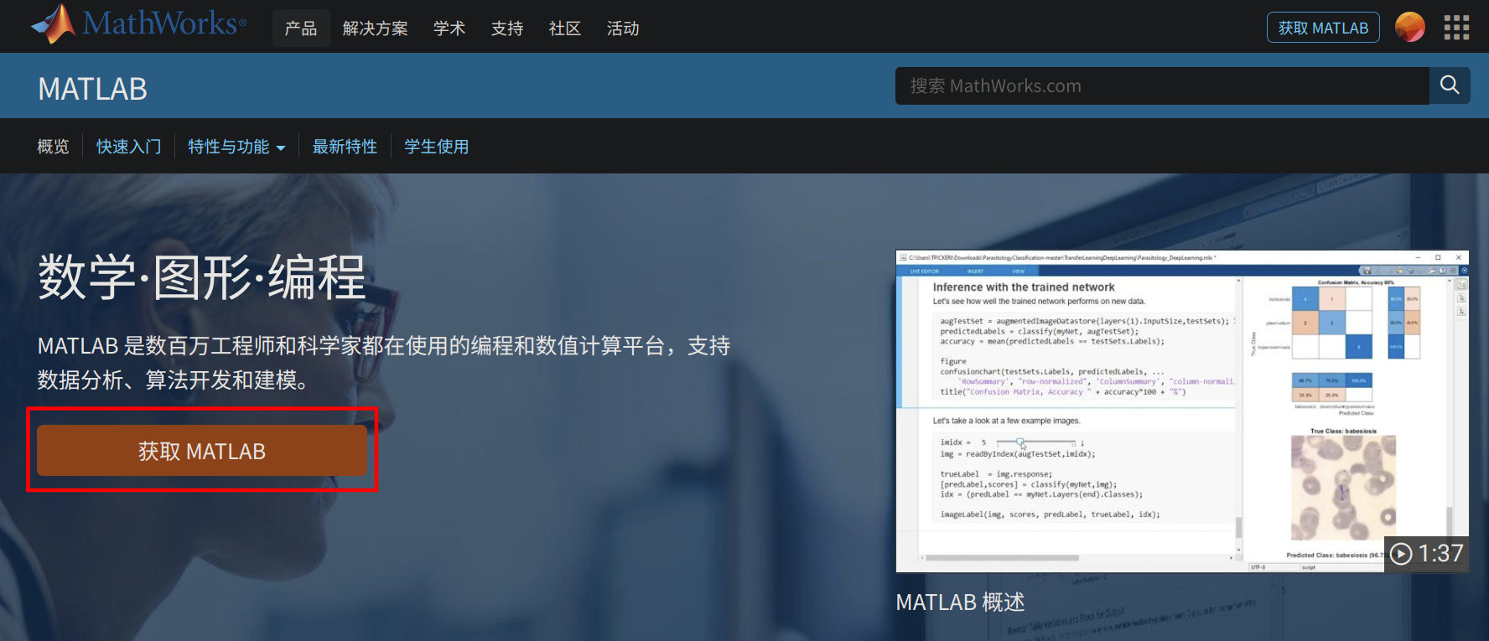Open 最新特性 page

point(345,147)
